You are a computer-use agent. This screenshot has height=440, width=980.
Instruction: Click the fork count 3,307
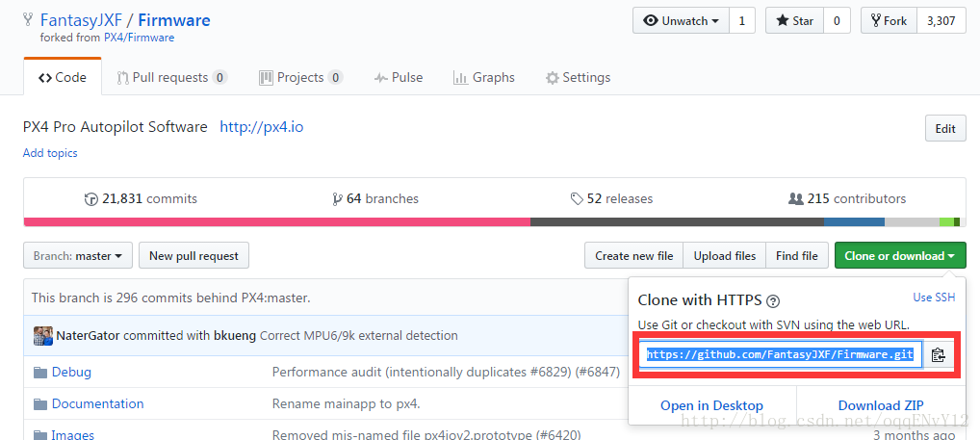click(x=941, y=20)
